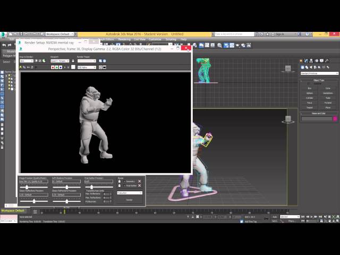Toggle the Geometry reuse checkbox
Screen dimensions: 340x255
coord(124,181)
